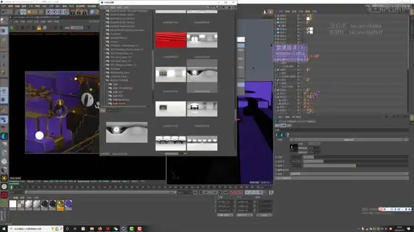This screenshot has width=414, height=232.
Task: Toggle the world coordinate system icon
Action: (x=65, y=12)
